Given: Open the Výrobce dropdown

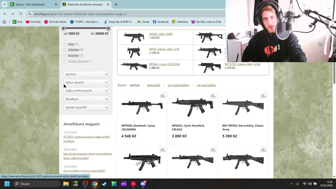Looking at the screenshot, I should tap(86, 74).
